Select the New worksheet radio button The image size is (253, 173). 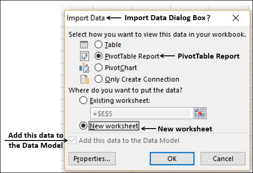pyautogui.click(x=83, y=126)
